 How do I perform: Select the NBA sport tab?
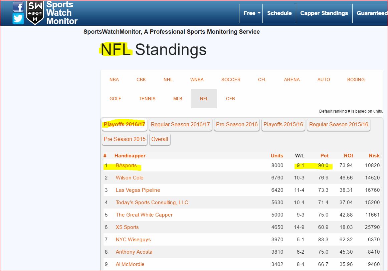114,80
